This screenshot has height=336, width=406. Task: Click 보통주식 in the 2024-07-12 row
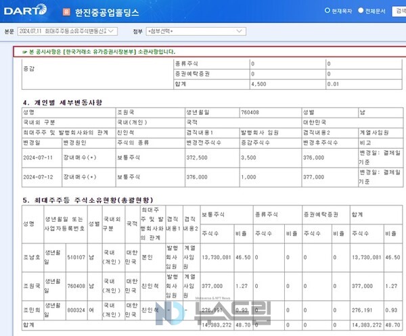click(129, 177)
